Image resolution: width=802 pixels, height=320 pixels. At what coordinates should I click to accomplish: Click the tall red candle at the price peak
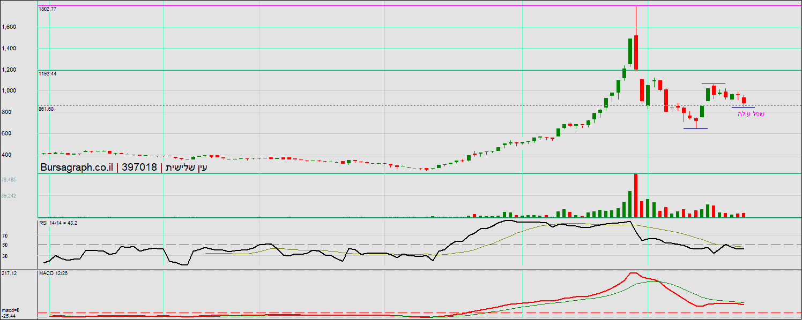[x=636, y=52]
